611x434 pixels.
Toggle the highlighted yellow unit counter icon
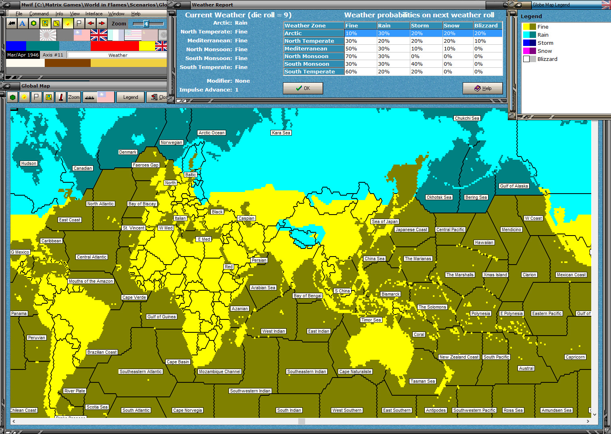[45, 23]
